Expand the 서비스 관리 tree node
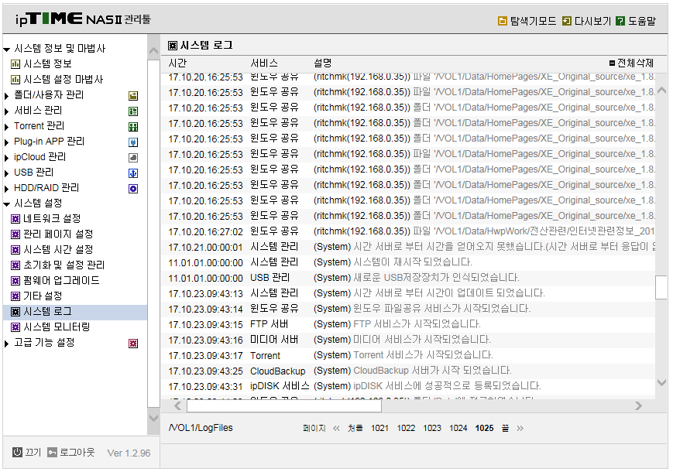This screenshot has height=472, width=673. coord(6,111)
